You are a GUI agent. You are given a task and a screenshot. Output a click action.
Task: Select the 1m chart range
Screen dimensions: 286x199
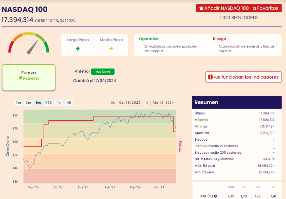tap(18, 103)
